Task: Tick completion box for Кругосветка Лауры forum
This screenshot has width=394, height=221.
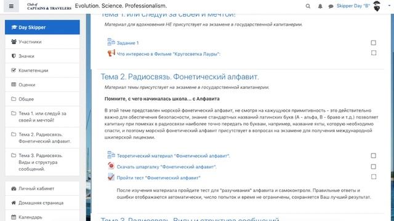Action: pos(374,53)
